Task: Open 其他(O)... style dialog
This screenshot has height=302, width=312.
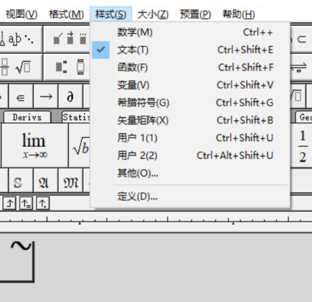Action: [x=190, y=173]
